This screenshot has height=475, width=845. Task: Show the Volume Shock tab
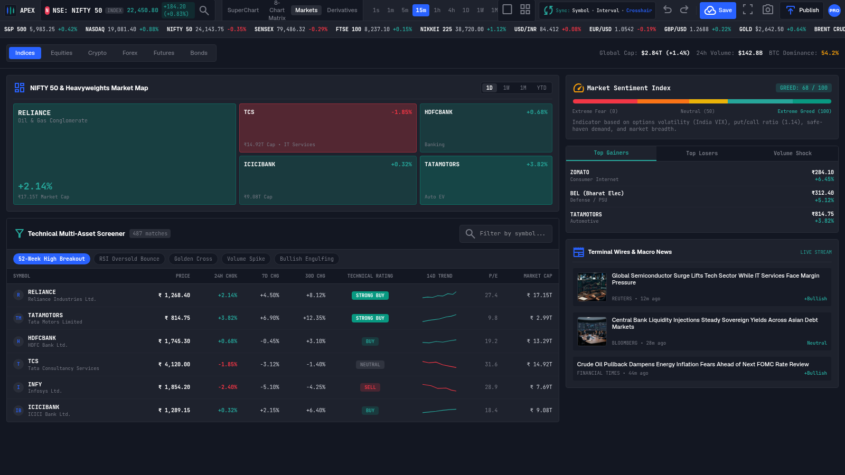tap(793, 154)
